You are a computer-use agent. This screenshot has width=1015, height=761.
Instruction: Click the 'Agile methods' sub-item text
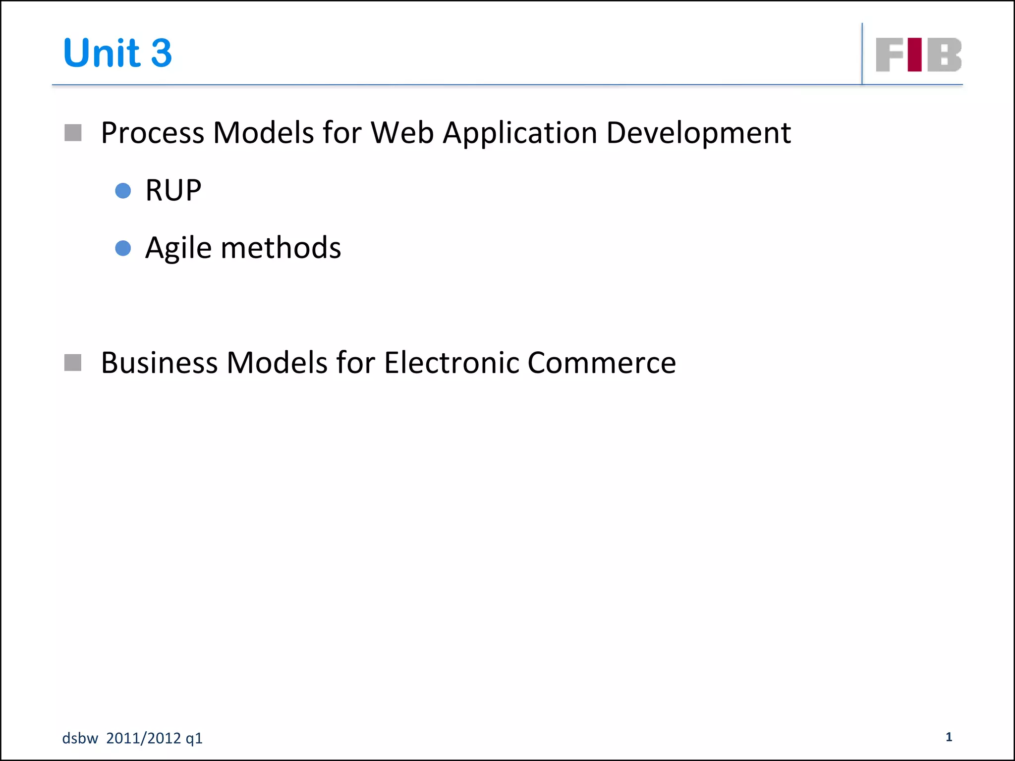243,248
